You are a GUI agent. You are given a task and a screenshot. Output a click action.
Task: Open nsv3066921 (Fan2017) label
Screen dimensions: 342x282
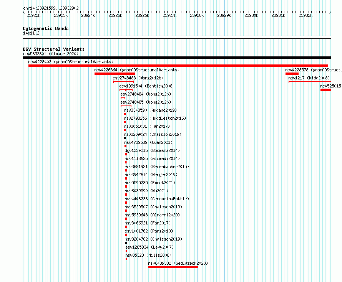pyautogui.click(x=148, y=223)
